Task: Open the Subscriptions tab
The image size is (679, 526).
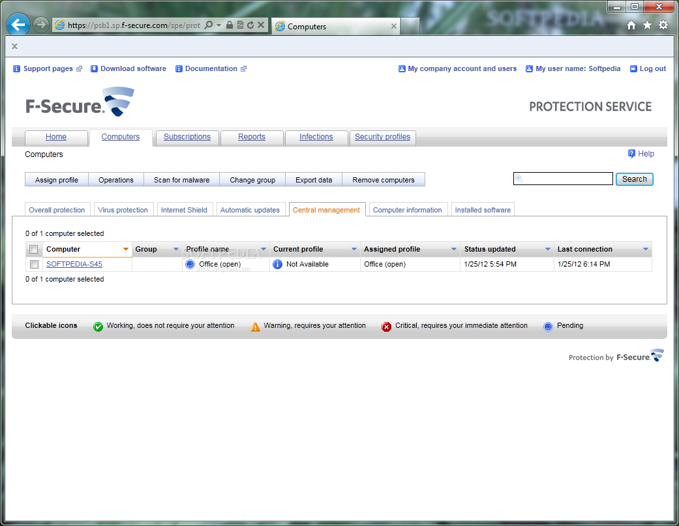Action: coord(187,137)
